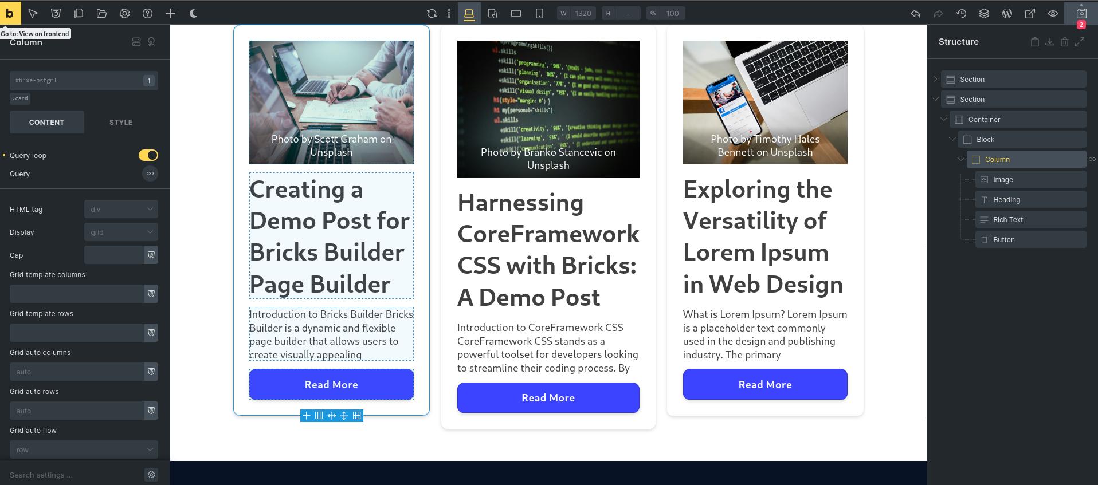Screen dimensions: 1098x485
Task: Click the canvas height H field
Action: 621,14
